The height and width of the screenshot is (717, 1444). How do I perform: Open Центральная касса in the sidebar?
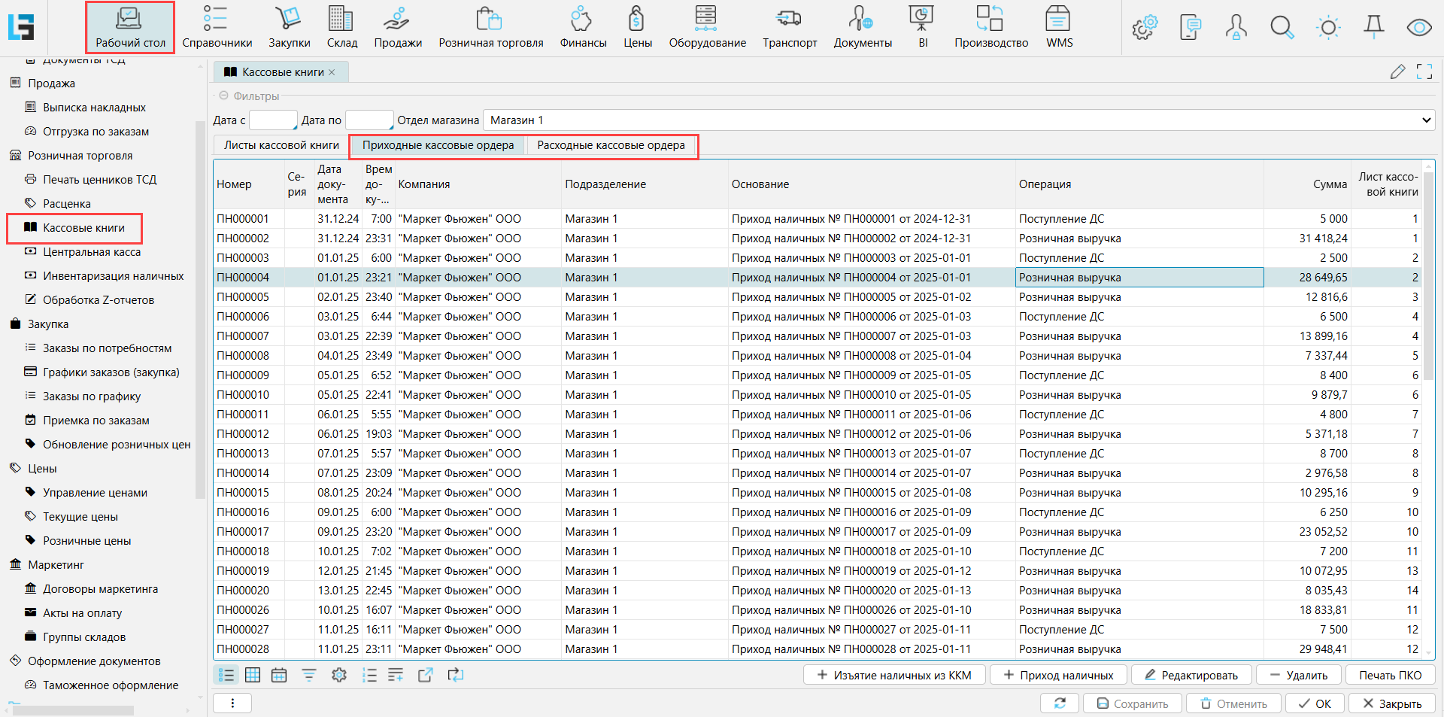(92, 252)
